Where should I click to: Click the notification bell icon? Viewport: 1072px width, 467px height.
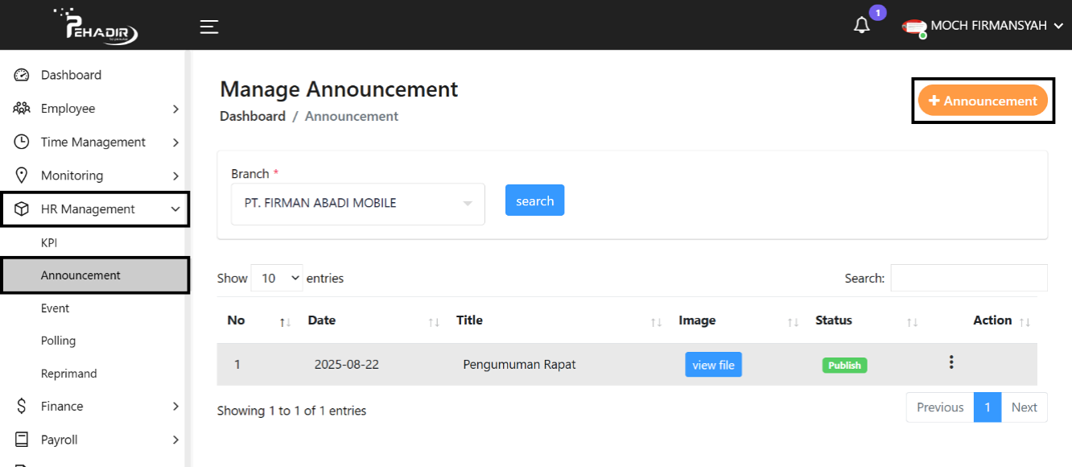[860, 25]
